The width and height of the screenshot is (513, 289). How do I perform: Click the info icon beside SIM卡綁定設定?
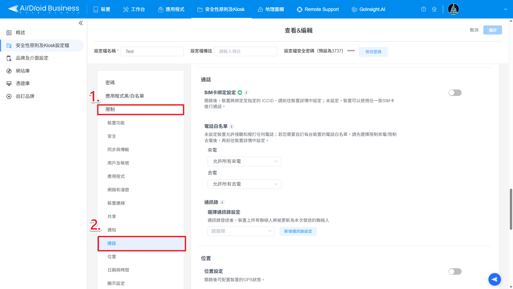[246, 93]
